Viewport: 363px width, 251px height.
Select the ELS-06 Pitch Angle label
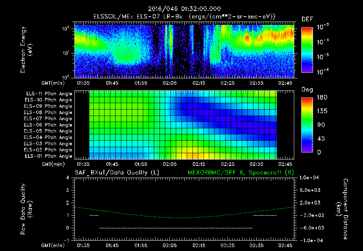[48, 125]
